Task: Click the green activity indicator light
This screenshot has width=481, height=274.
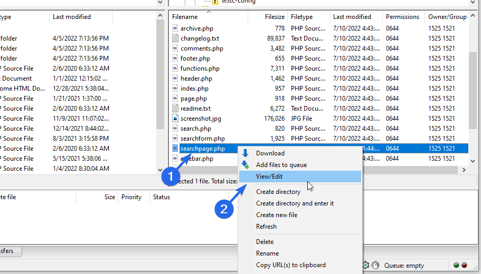Action: pyautogui.click(x=456, y=265)
